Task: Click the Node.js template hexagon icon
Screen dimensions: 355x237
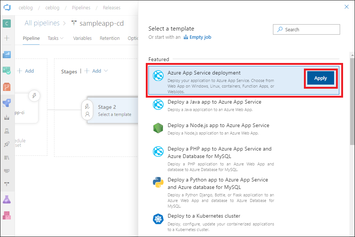Action: (158, 128)
